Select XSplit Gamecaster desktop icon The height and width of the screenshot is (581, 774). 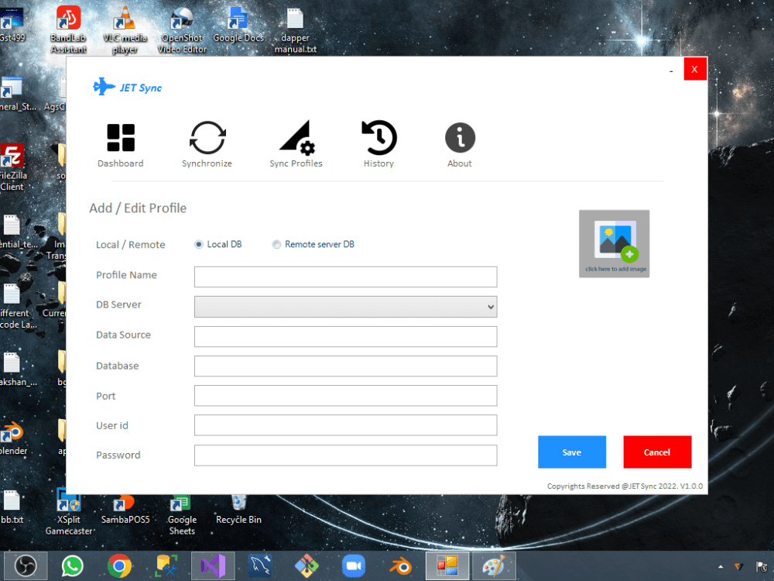tap(69, 512)
